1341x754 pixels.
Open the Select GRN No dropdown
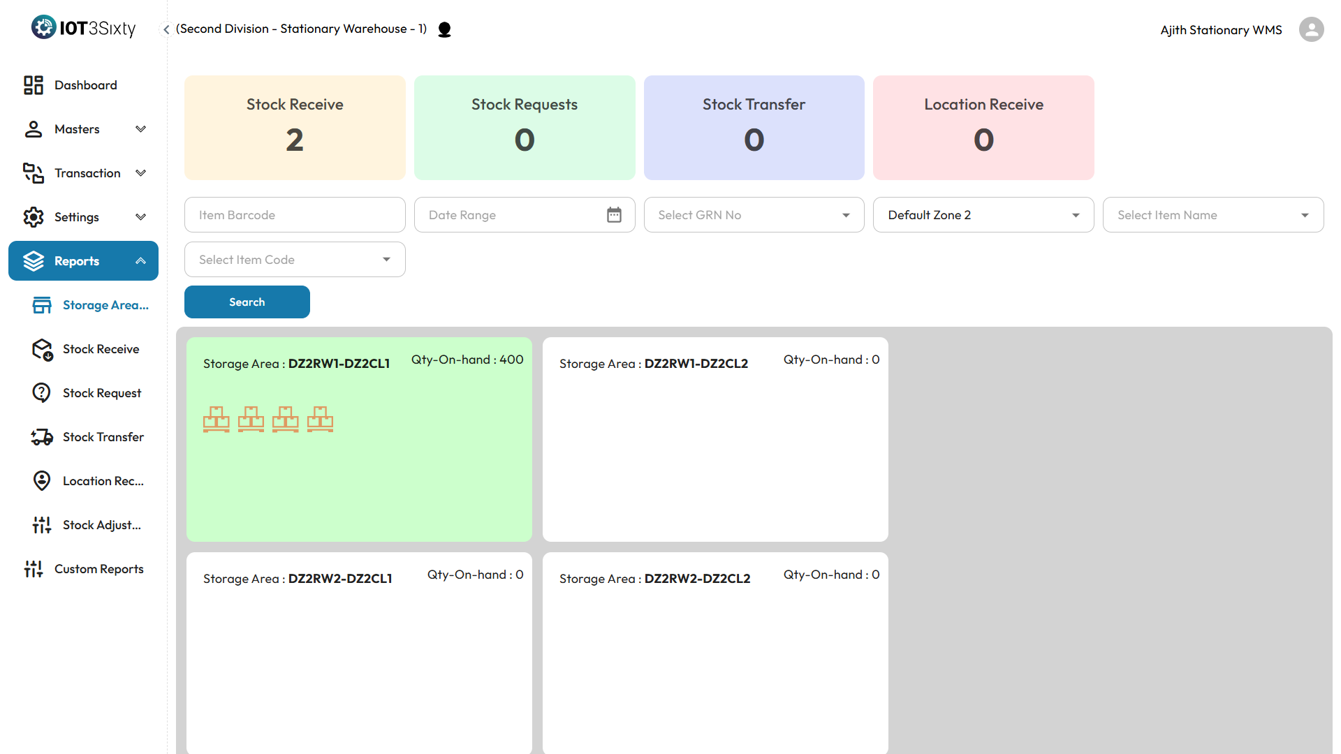click(x=754, y=215)
